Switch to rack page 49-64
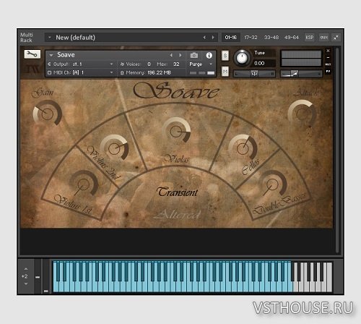Screen dimensions: 361x324 [x=292, y=38]
